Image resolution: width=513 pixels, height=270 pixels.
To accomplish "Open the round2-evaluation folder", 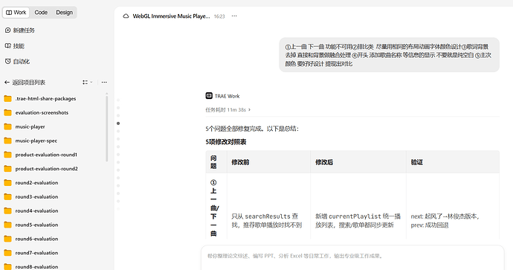I will pyautogui.click(x=31, y=183).
